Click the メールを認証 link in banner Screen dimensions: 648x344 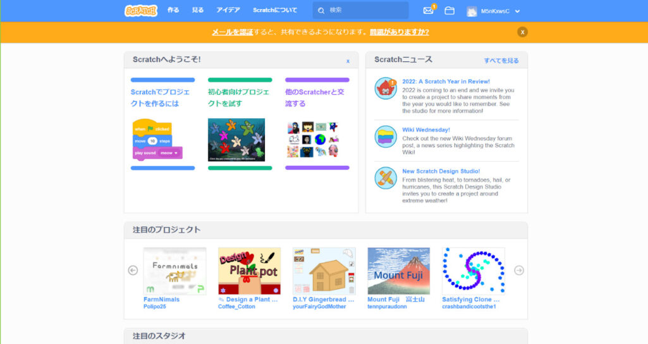click(x=232, y=32)
